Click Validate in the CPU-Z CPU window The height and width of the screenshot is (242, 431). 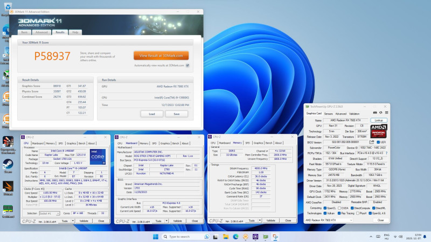[84, 221]
